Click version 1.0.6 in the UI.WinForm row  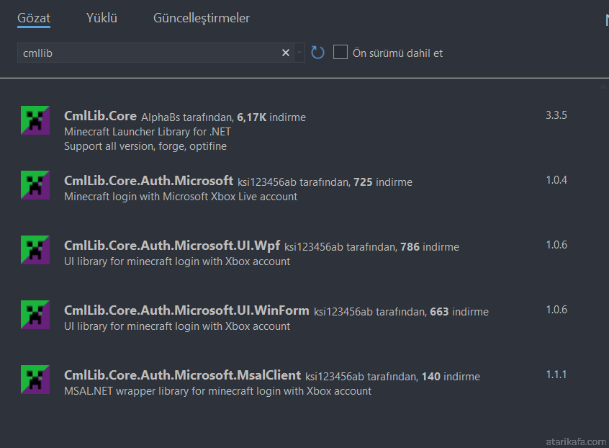point(556,310)
